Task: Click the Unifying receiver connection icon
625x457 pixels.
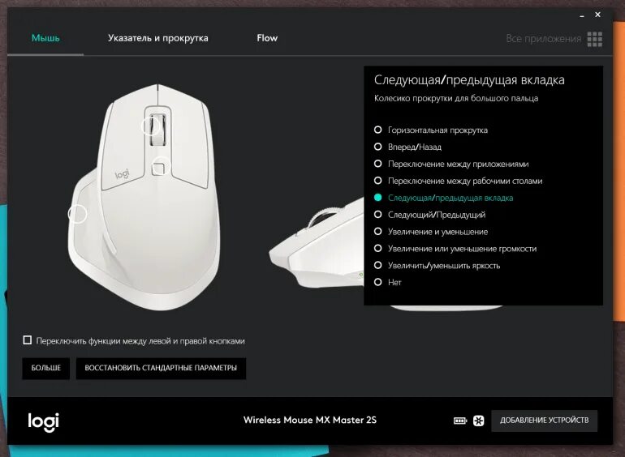Action: (x=478, y=421)
